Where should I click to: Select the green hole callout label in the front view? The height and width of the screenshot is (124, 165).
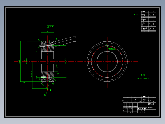(x=112, y=48)
